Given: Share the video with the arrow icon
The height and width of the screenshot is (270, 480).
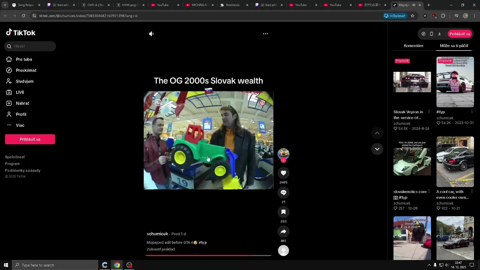Looking at the screenshot, I should click(283, 231).
